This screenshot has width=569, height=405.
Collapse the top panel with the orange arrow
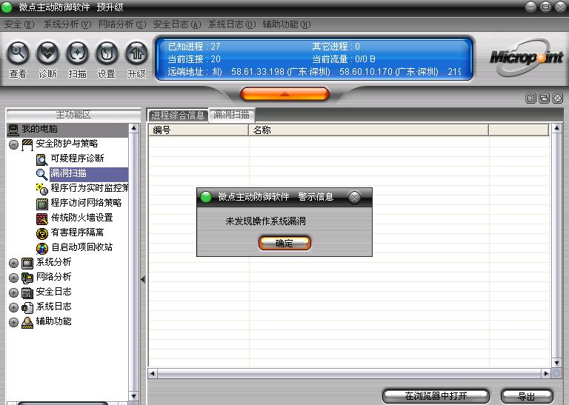284,94
